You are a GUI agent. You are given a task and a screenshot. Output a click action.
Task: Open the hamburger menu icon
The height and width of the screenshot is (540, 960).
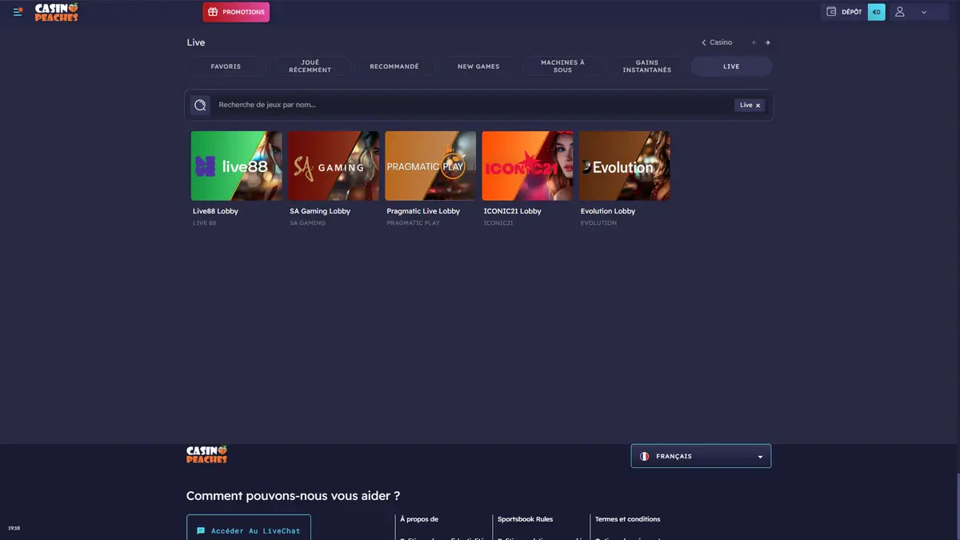pos(18,12)
